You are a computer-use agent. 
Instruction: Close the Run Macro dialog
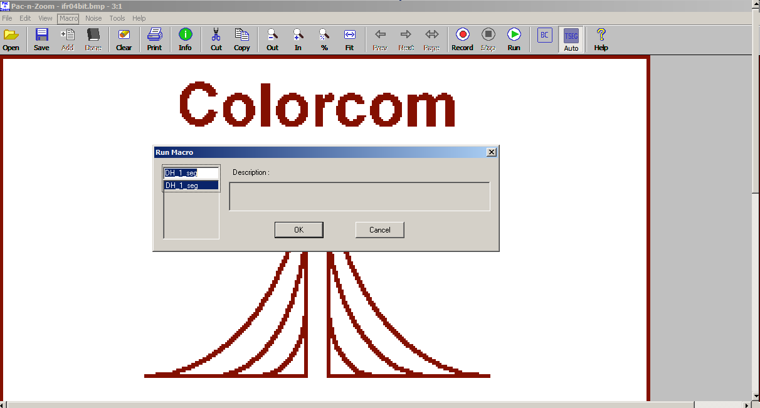coord(492,152)
